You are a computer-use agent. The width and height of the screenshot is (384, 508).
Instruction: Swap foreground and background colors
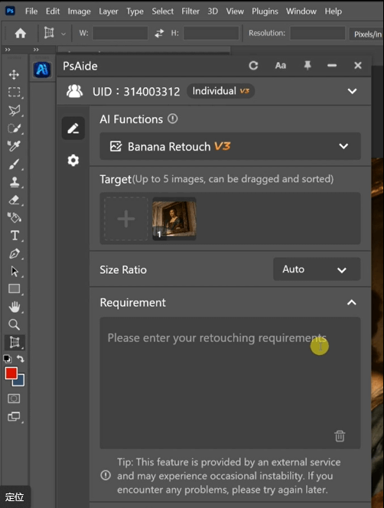(x=21, y=359)
